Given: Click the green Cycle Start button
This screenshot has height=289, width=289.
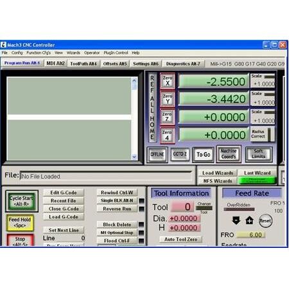Looking at the screenshot, I should tap(22, 201).
